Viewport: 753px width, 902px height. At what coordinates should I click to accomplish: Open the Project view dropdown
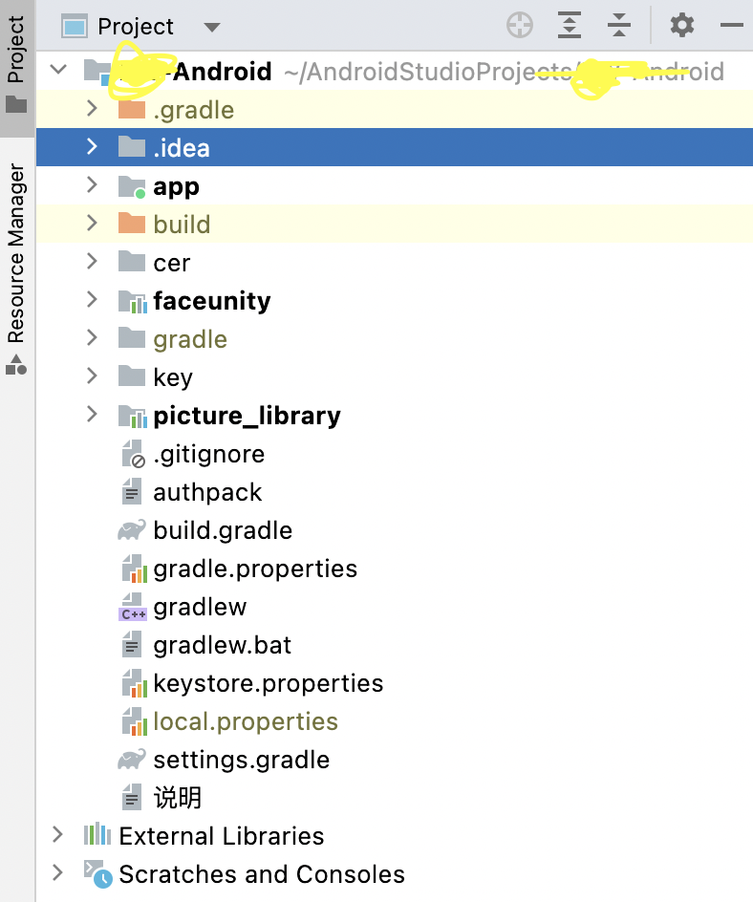tap(212, 27)
